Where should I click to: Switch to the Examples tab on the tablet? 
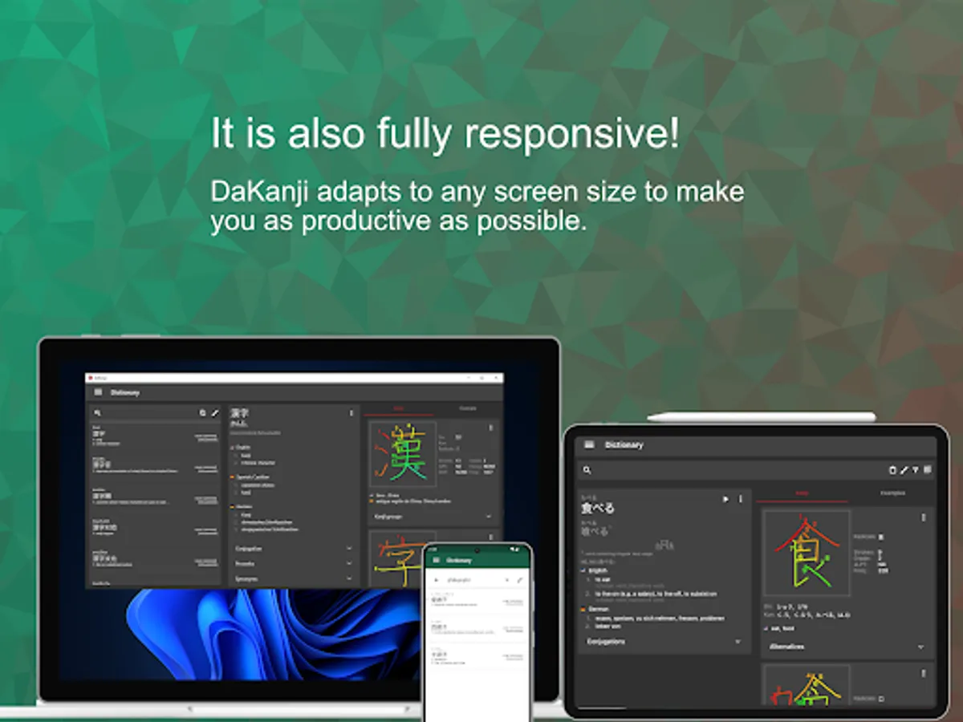pyautogui.click(x=892, y=493)
